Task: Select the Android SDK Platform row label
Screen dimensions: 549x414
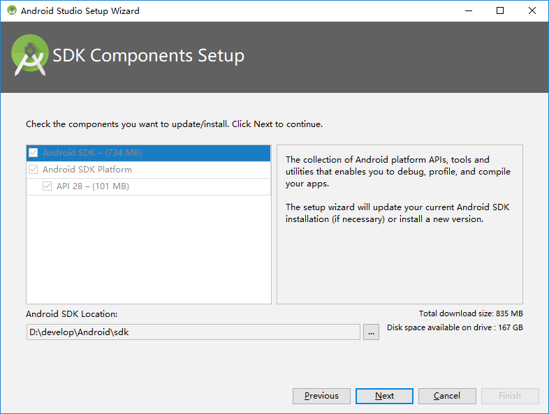Action: [87, 170]
